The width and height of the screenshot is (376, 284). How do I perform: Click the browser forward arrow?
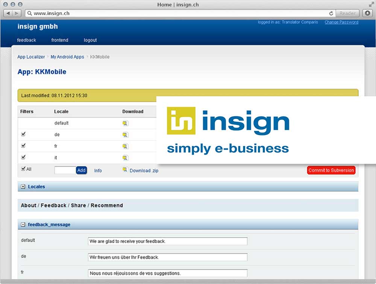pyautogui.click(x=17, y=13)
